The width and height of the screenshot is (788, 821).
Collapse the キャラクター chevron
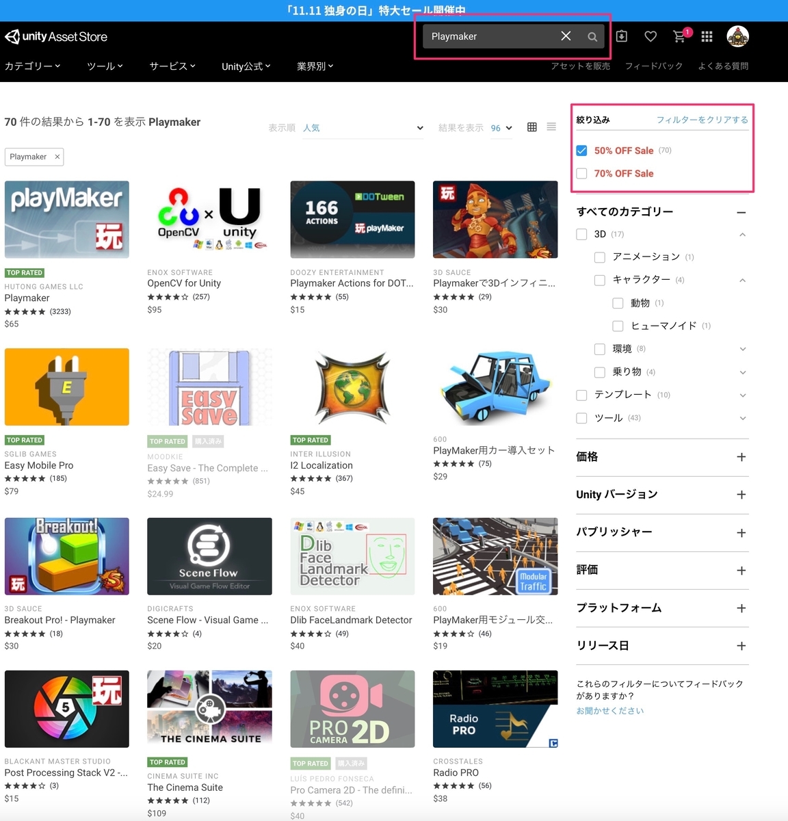[x=743, y=281]
